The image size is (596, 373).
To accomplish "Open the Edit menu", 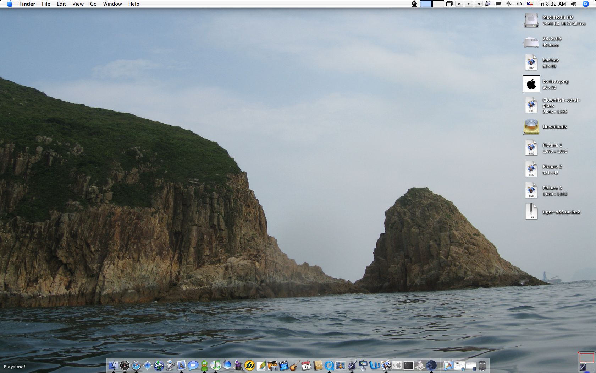I will (61, 4).
